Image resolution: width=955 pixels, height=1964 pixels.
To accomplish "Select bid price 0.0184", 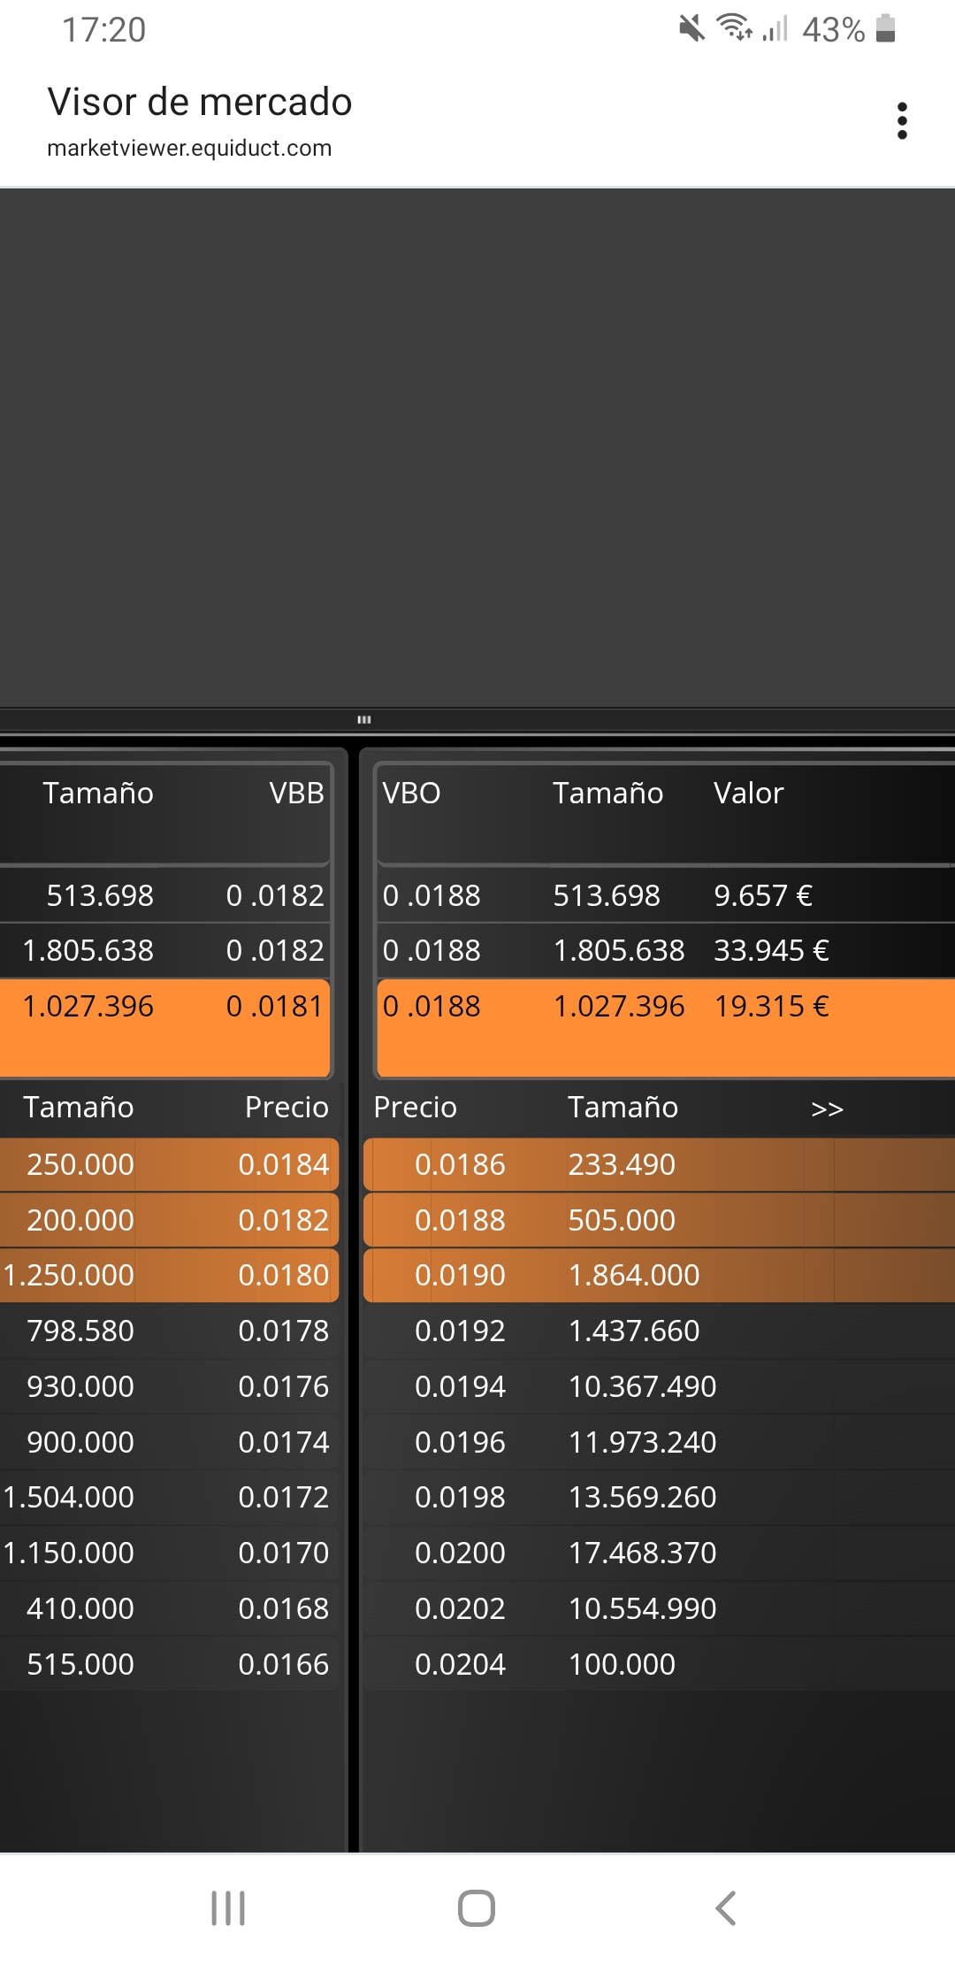I will 284,1164.
